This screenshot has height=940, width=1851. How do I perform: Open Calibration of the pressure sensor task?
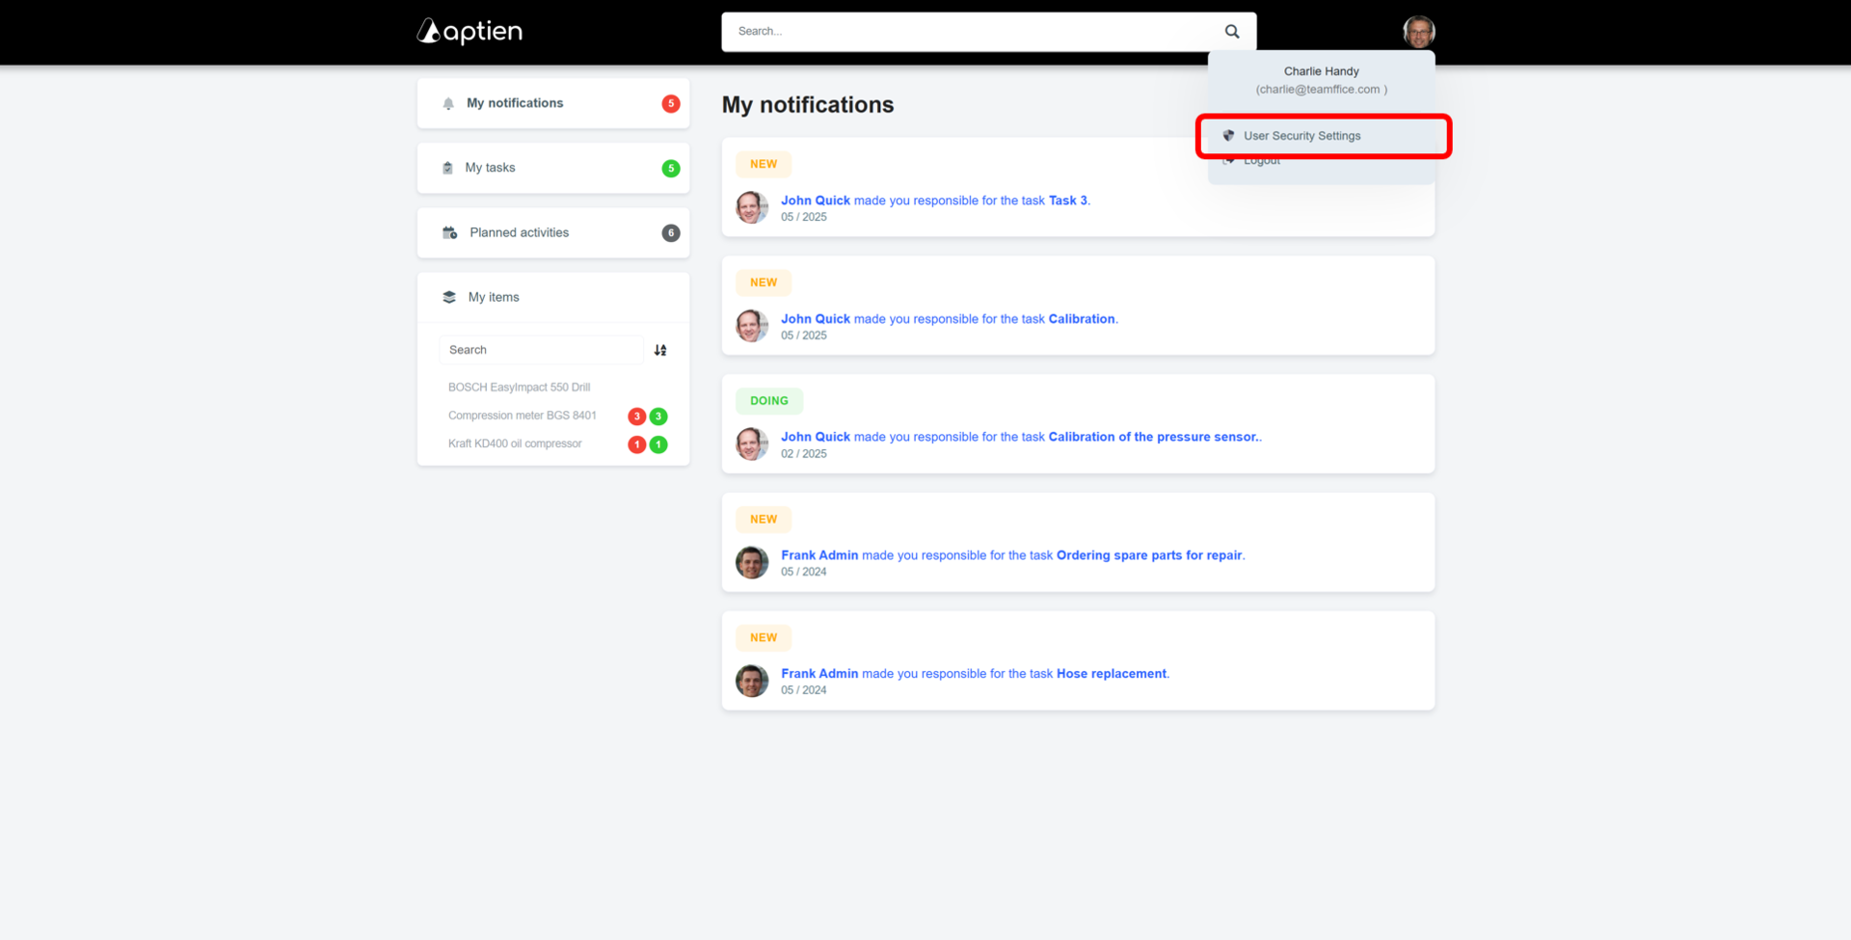1153,437
